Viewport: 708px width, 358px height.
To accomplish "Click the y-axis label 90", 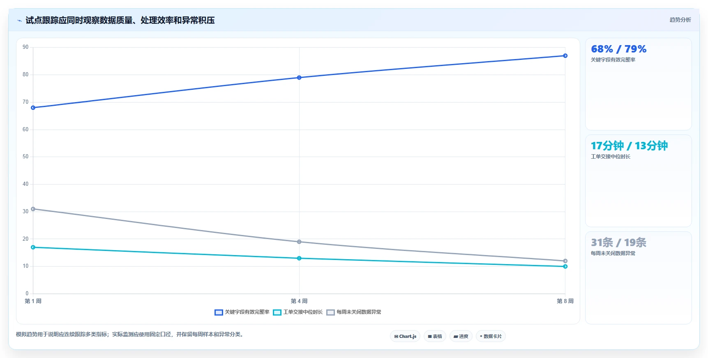I will [x=25, y=47].
